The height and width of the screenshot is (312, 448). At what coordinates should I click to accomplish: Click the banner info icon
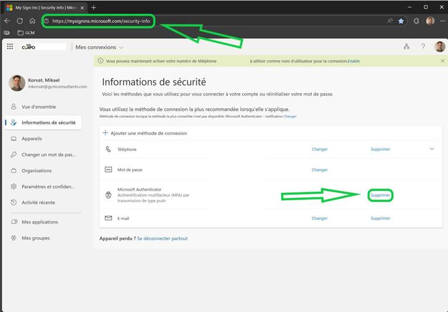click(x=100, y=61)
